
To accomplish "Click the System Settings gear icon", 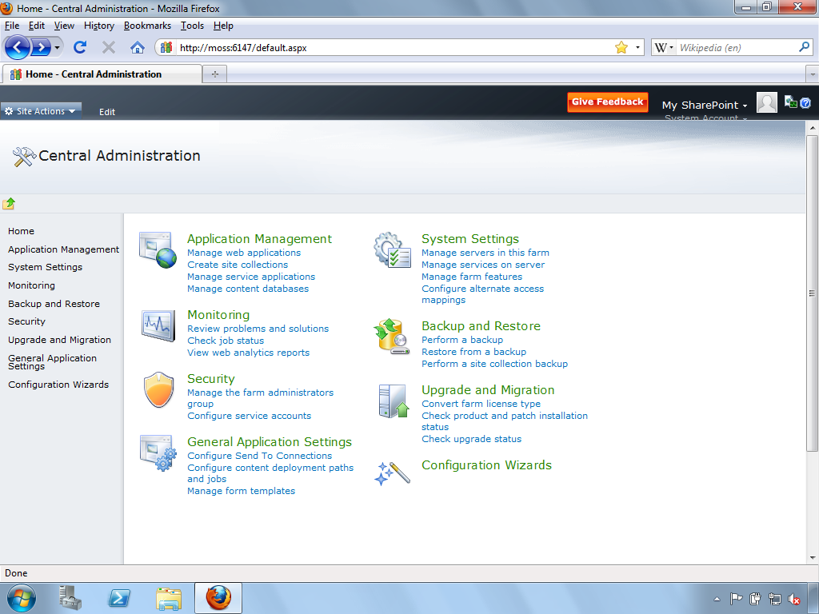I will tap(392, 249).
